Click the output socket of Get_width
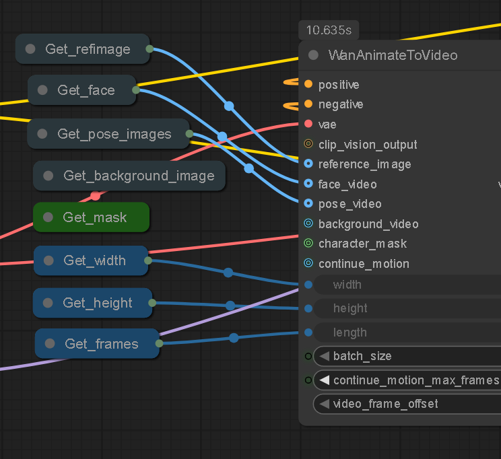Screen dimensions: 501x459 coord(148,260)
